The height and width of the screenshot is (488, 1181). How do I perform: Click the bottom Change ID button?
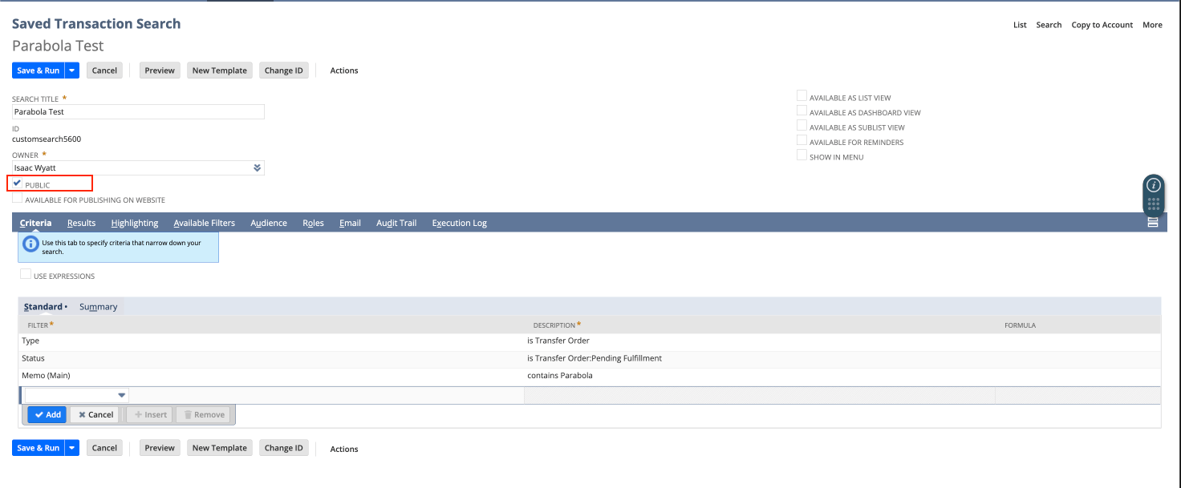[284, 448]
